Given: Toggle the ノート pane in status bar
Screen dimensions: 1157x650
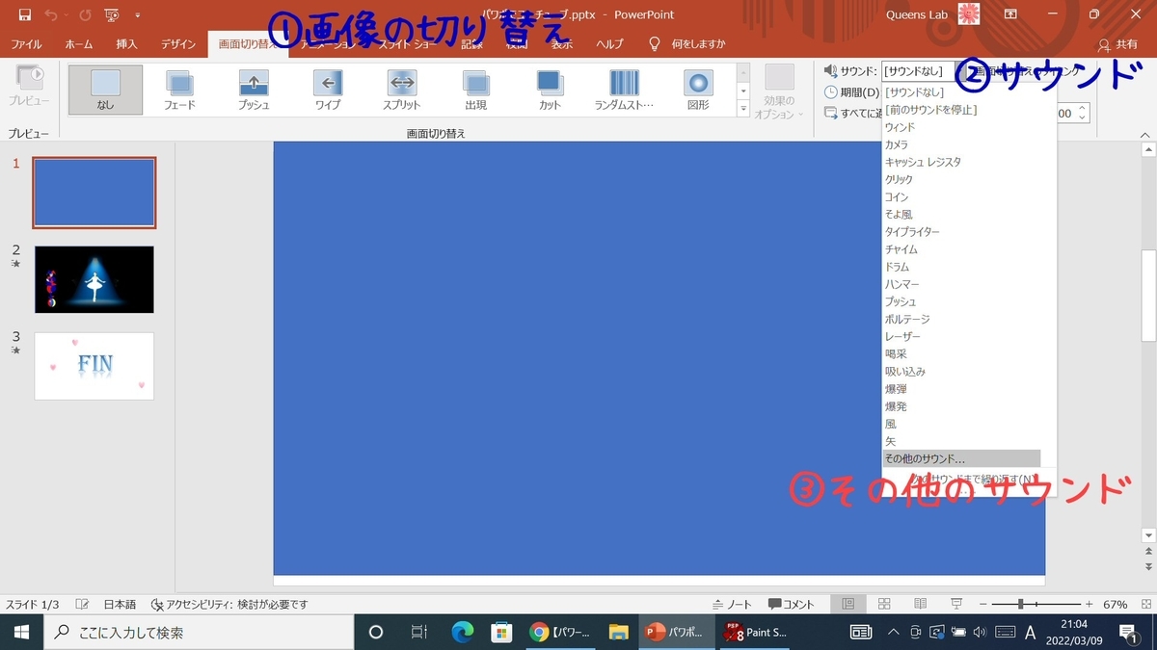Looking at the screenshot, I should coord(735,603).
